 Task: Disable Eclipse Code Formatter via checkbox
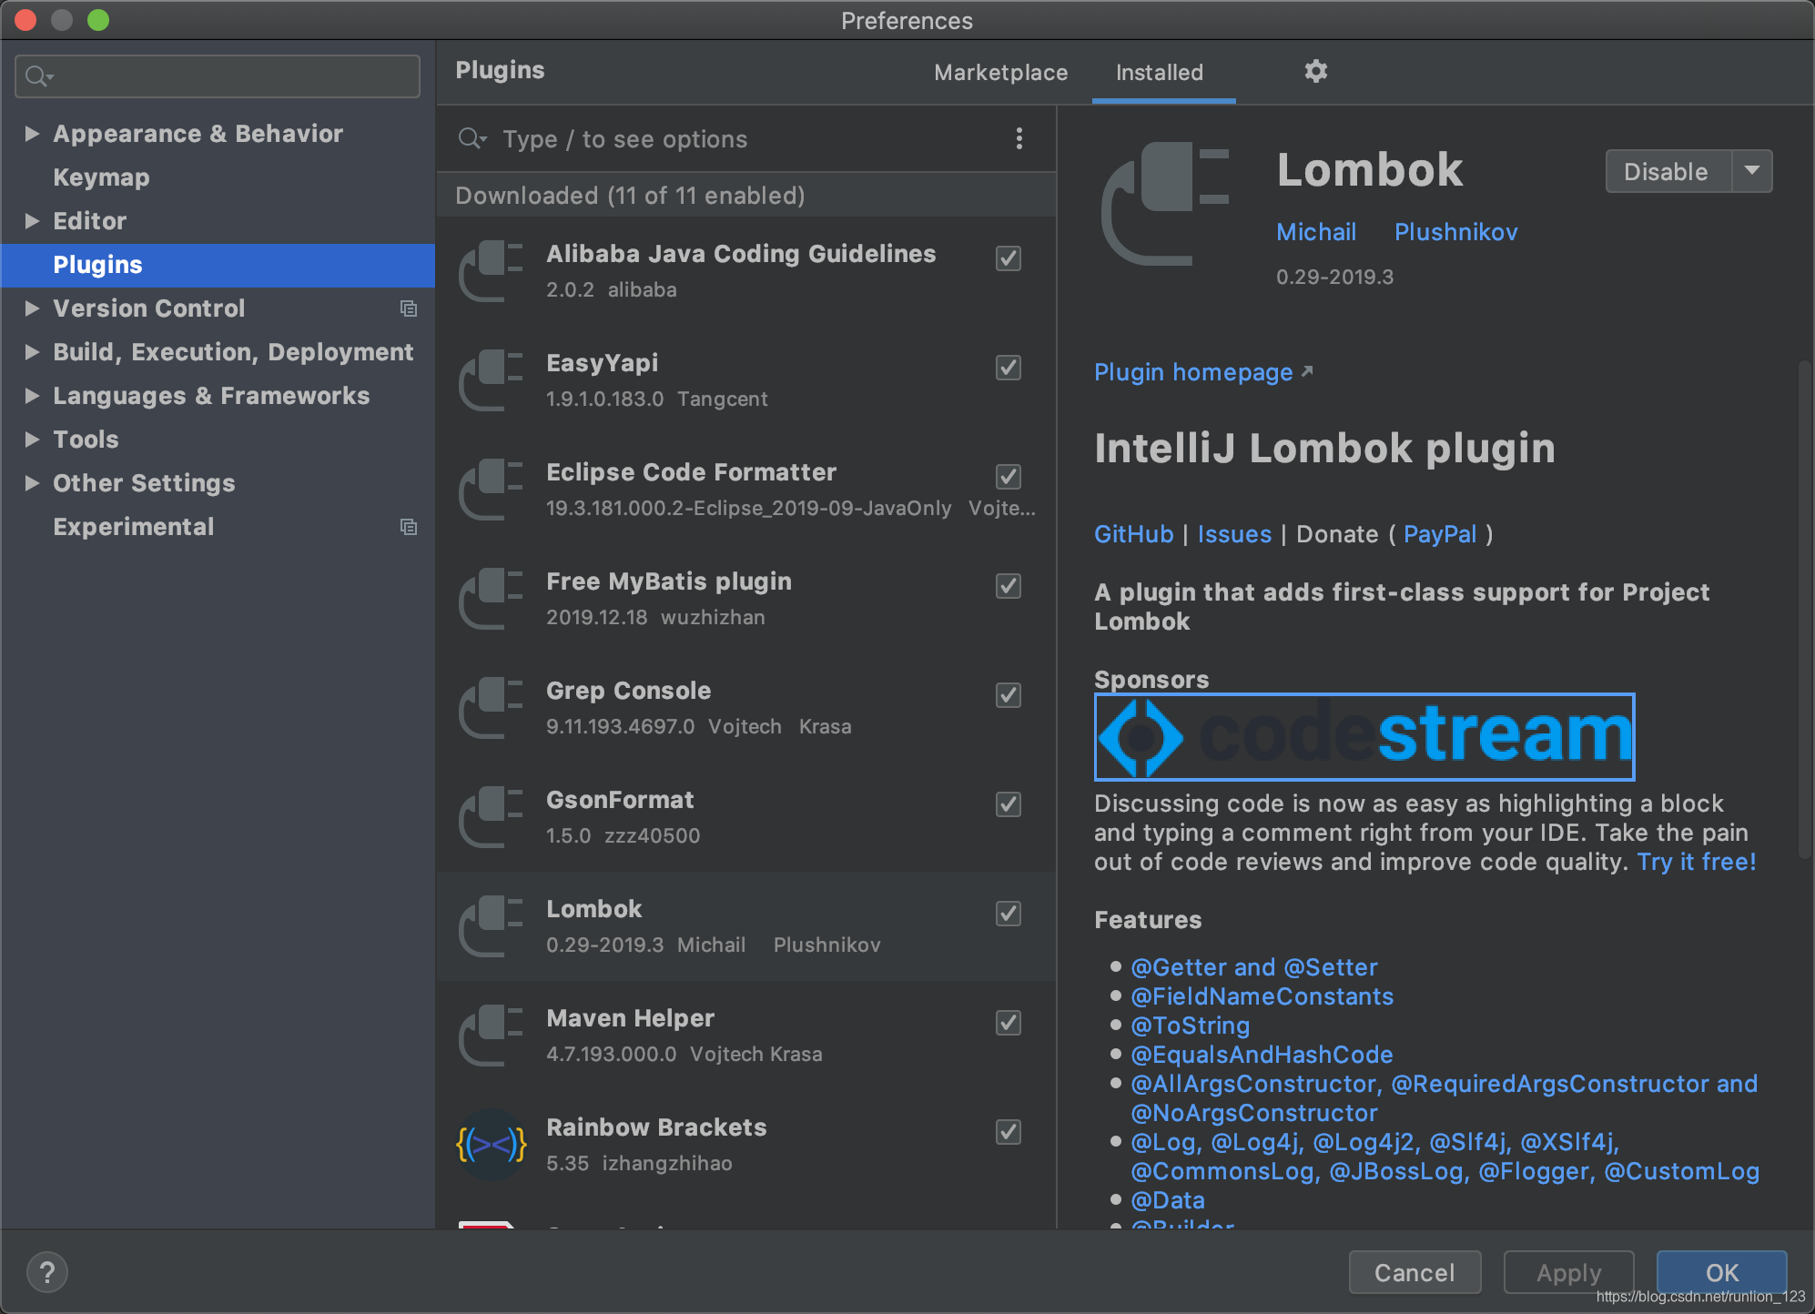[1008, 477]
